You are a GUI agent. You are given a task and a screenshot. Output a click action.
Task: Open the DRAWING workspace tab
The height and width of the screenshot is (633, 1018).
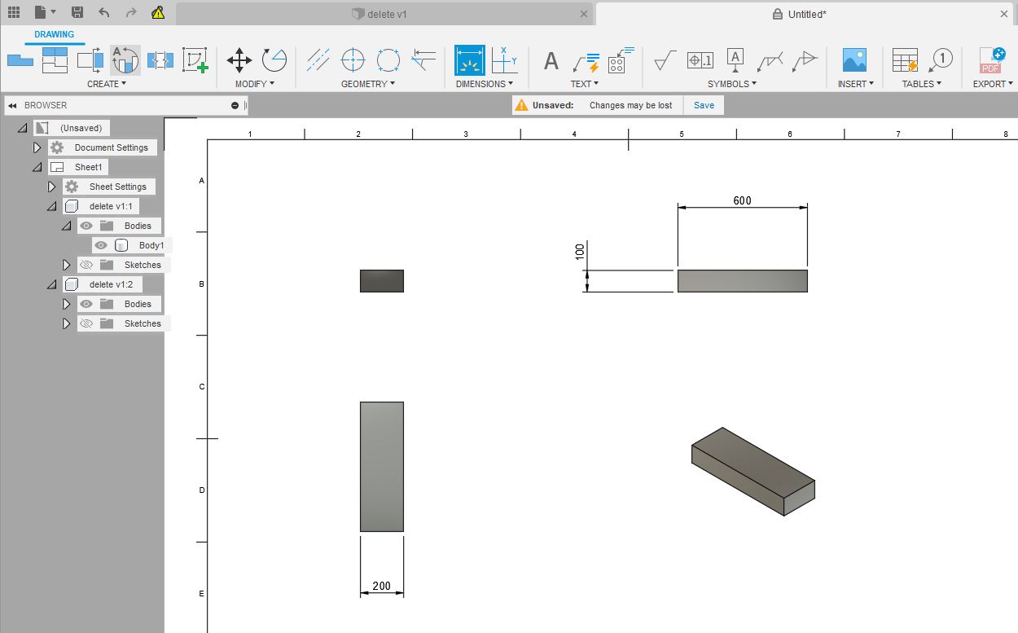(x=54, y=34)
